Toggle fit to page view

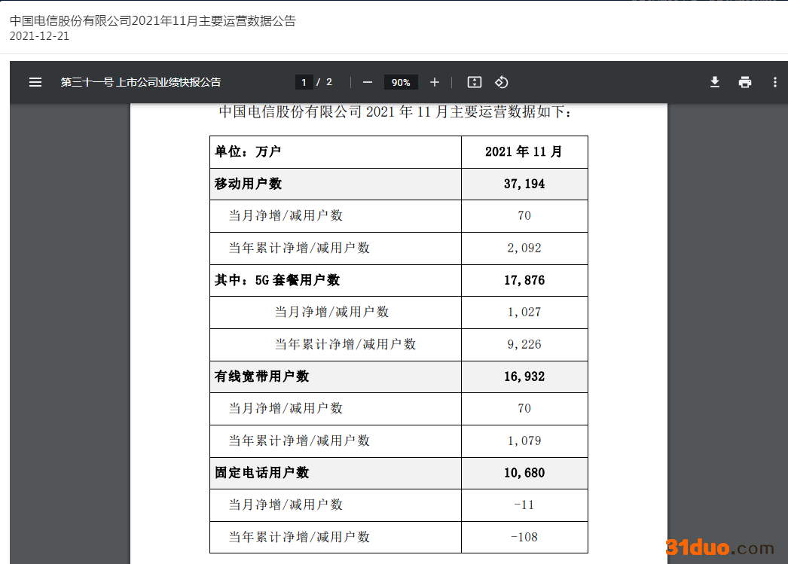point(474,82)
